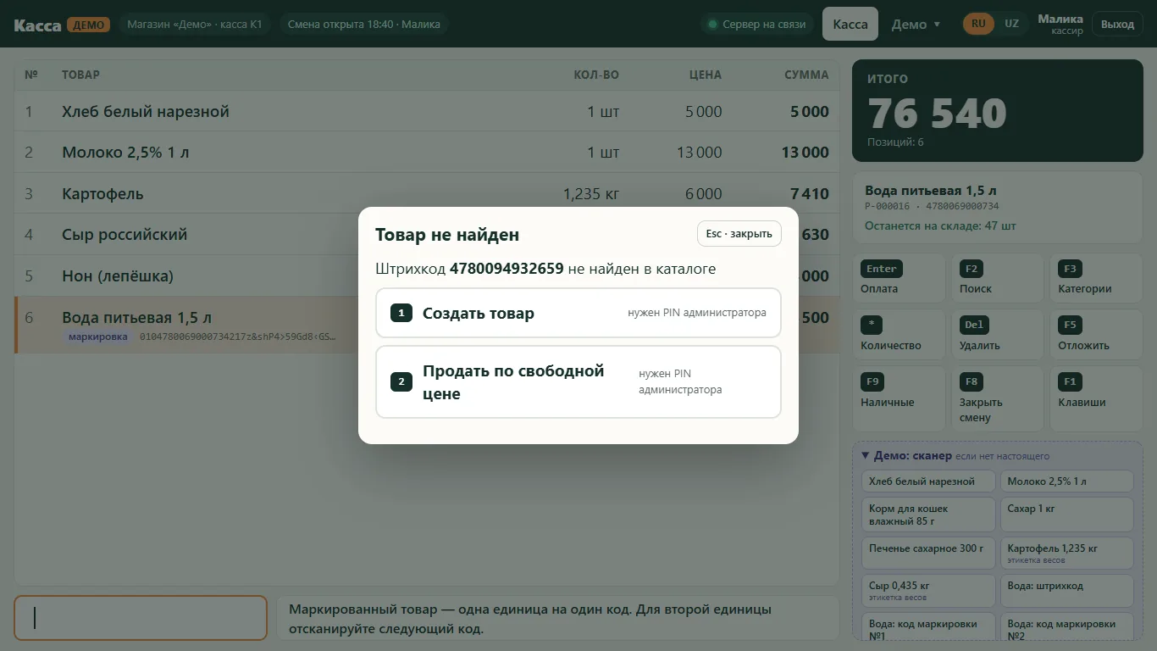Scan demo item Хлеб белый нарезной
The height and width of the screenshot is (651, 1157).
pos(928,481)
